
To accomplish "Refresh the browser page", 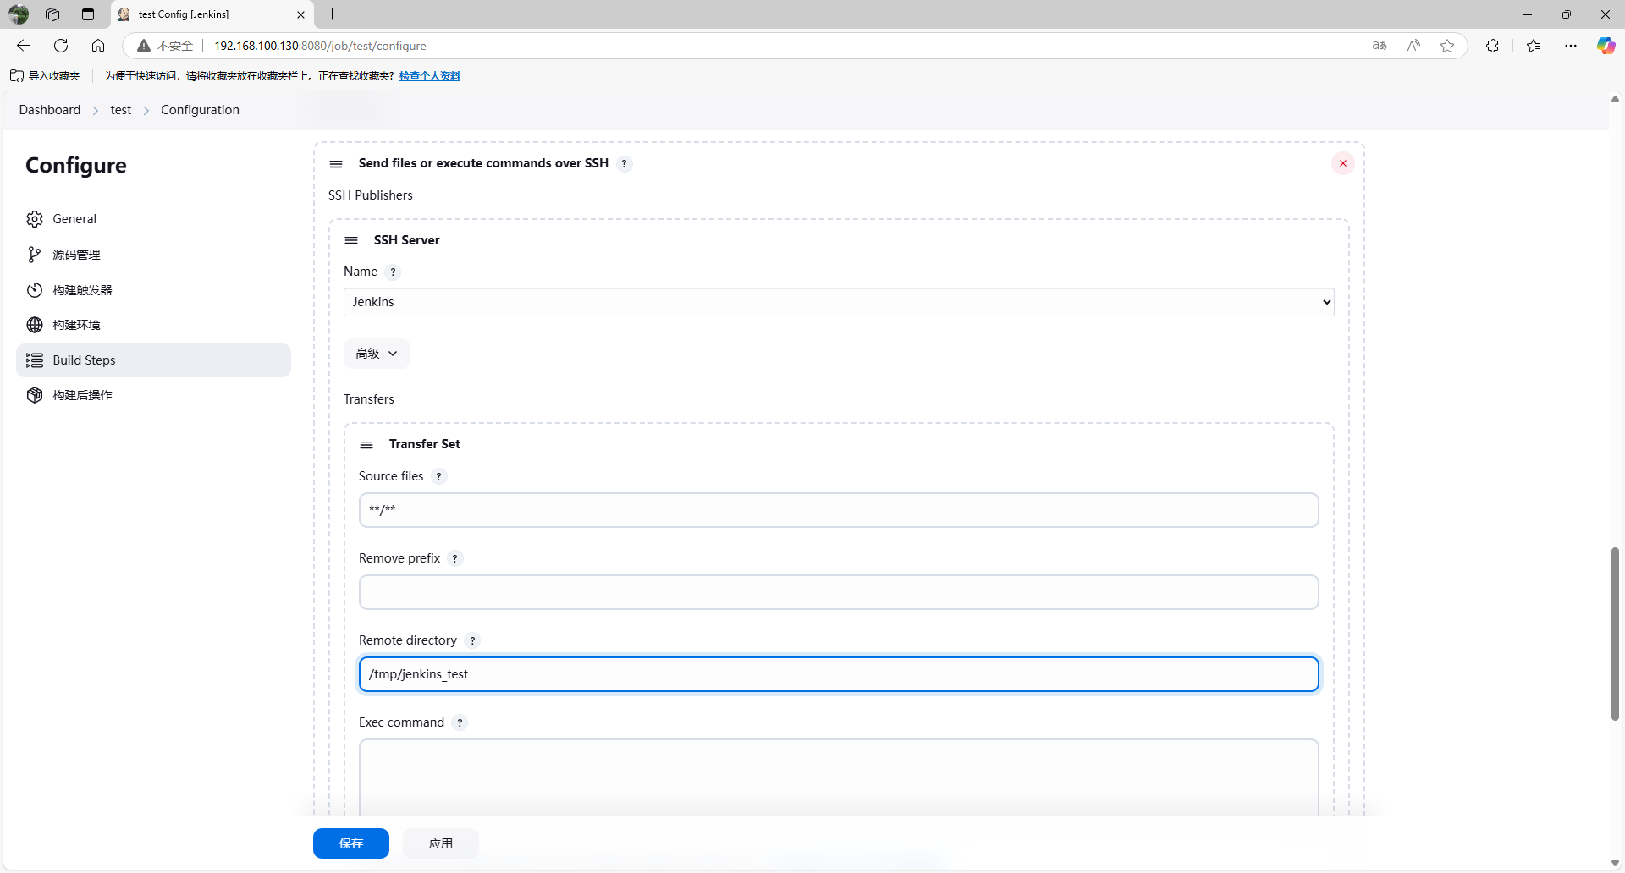I will (x=61, y=46).
